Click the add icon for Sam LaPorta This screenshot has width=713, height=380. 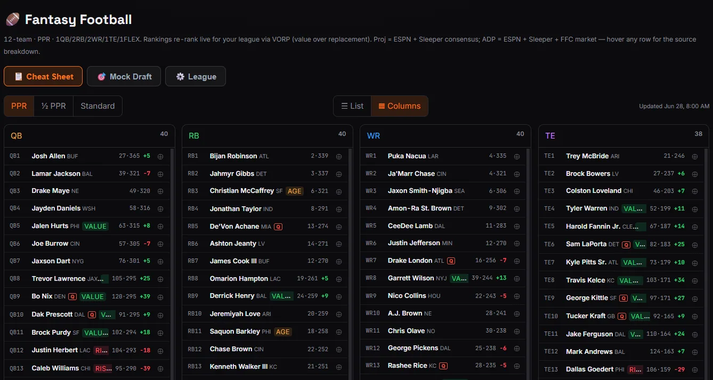tap(695, 245)
